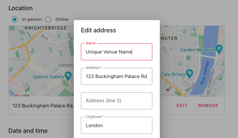Select the Online radio button
Viewport: 238px width, 138px height.
pyautogui.click(x=48, y=19)
